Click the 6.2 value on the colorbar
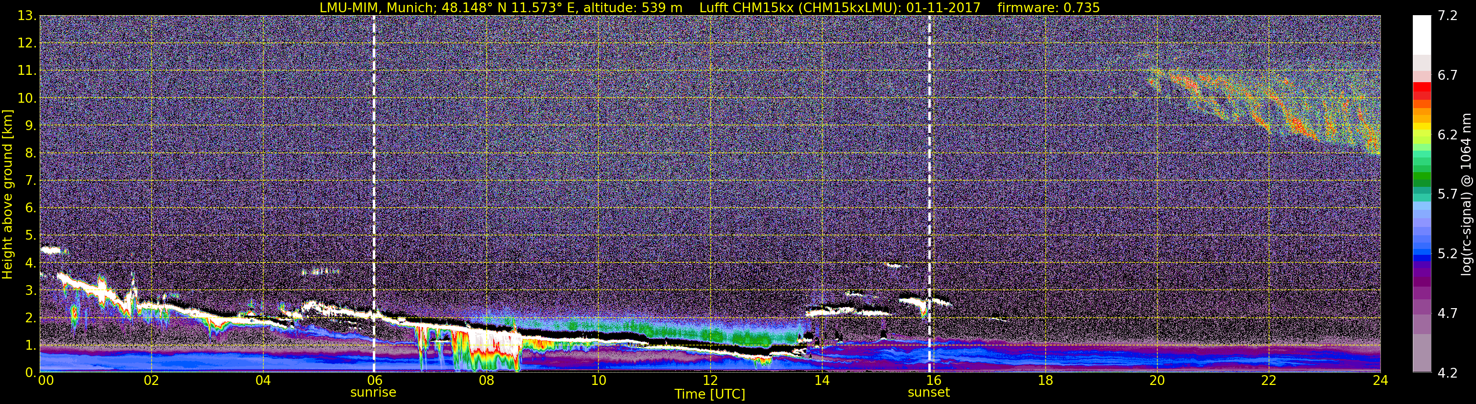 point(1448,135)
